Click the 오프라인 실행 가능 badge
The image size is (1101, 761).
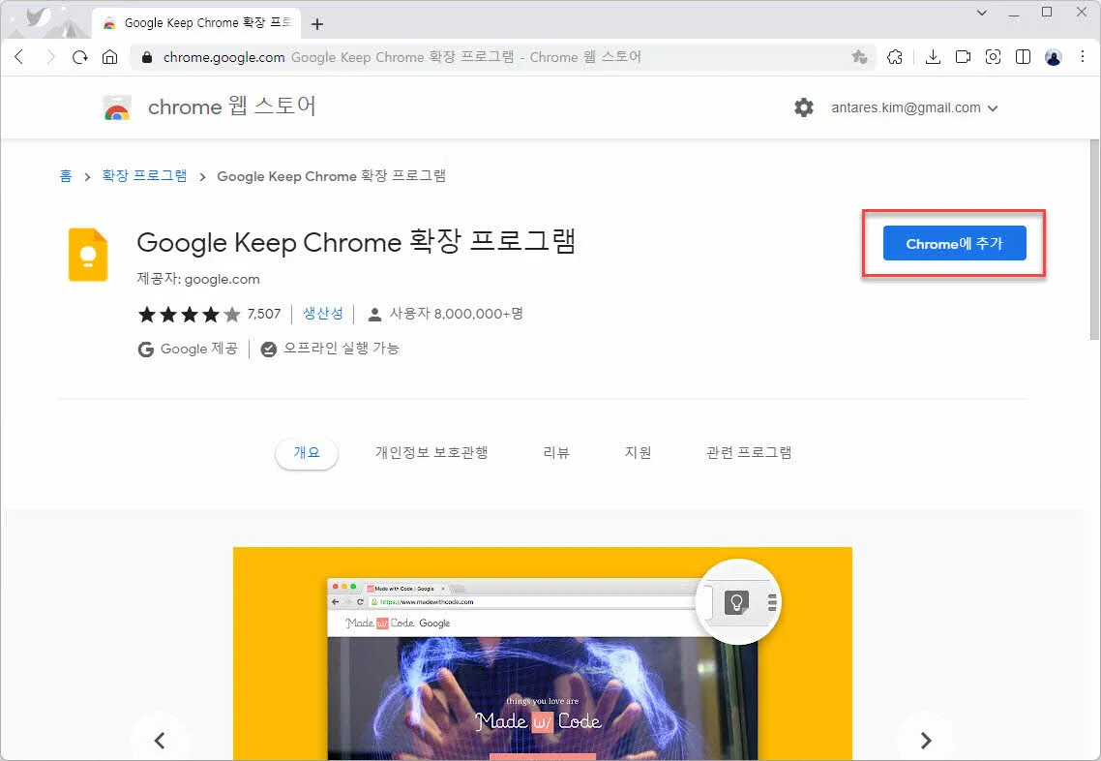(x=330, y=349)
